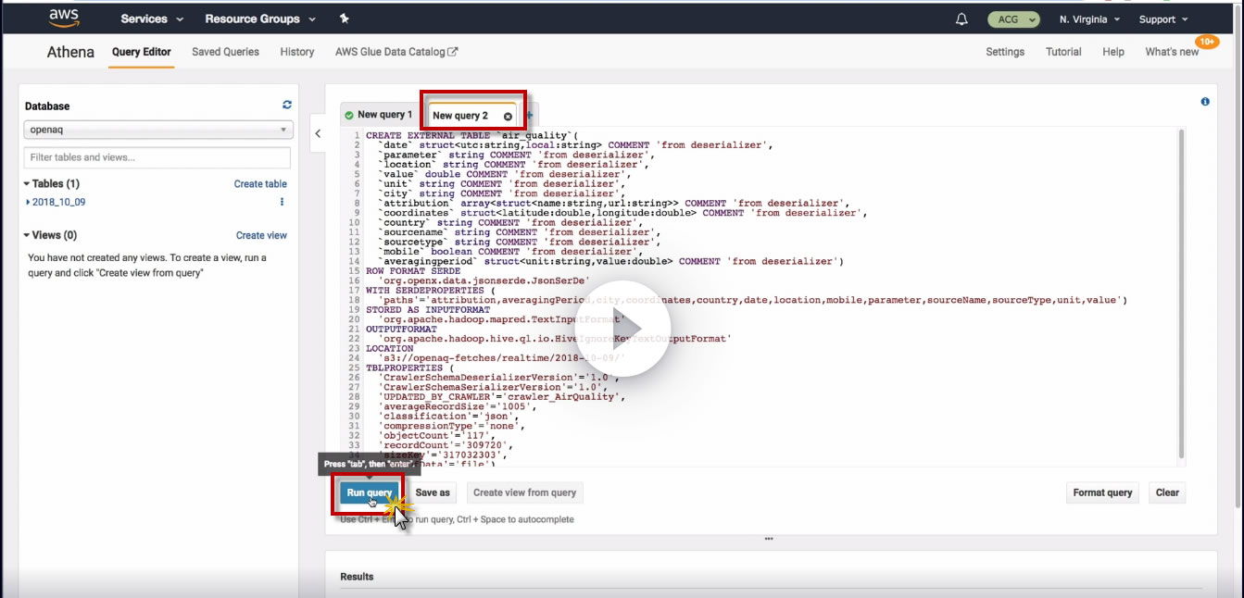Select the New query 2 tab
Image resolution: width=1244 pixels, height=598 pixels.
460,116
